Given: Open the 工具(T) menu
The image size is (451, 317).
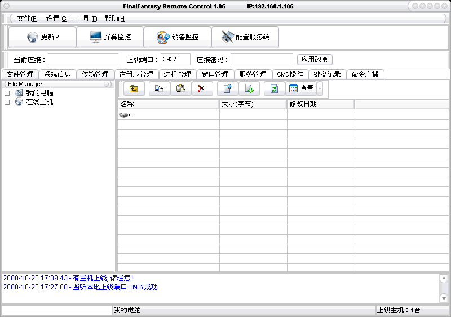Looking at the screenshot, I should (x=86, y=19).
